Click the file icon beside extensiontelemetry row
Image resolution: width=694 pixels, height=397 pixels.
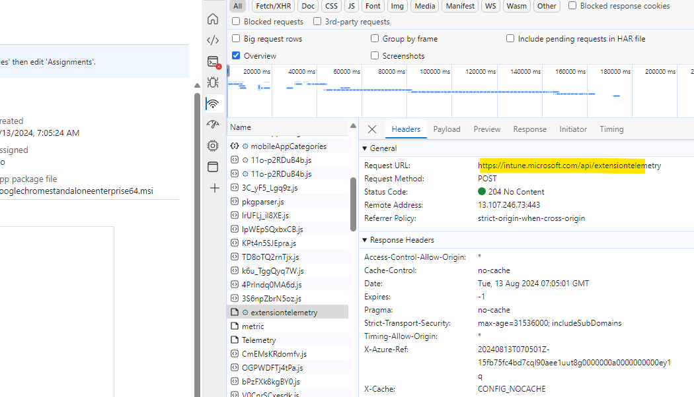click(x=235, y=312)
